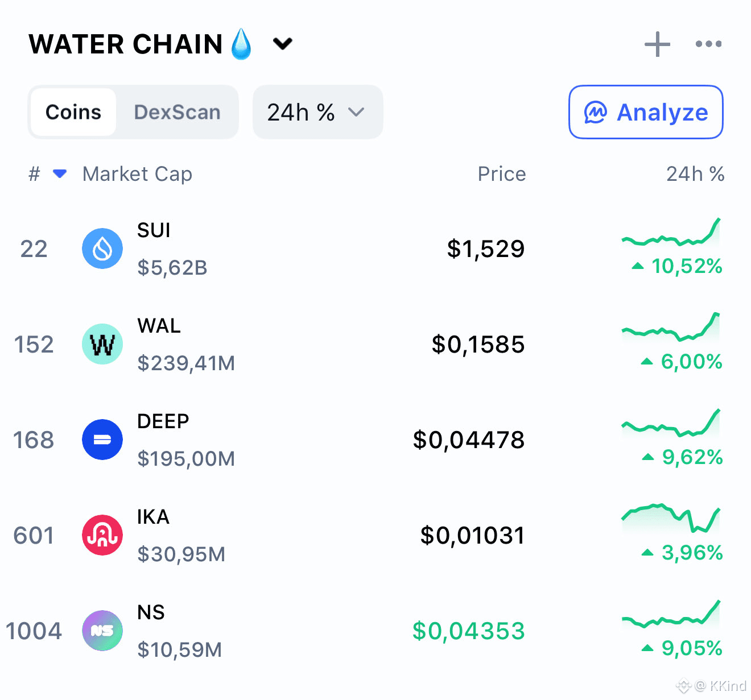
Task: Open the SUI sparkline chart
Action: tap(671, 233)
